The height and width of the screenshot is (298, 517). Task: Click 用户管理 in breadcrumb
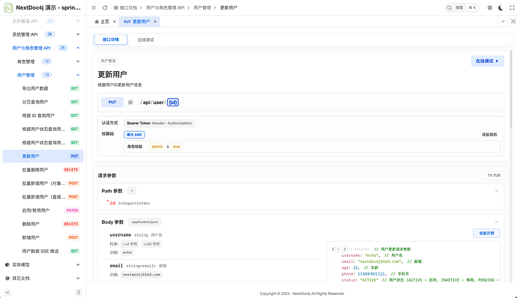pyautogui.click(x=202, y=7)
